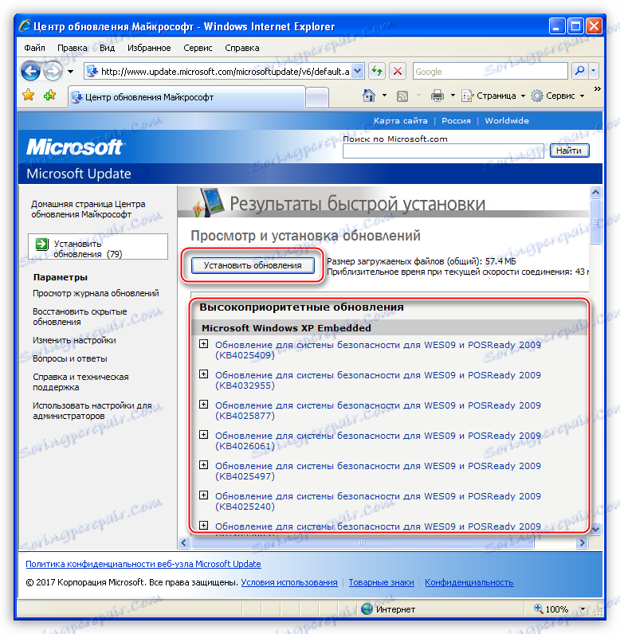Open the Россия link
This screenshot has height=634, width=620.
pos(456,120)
